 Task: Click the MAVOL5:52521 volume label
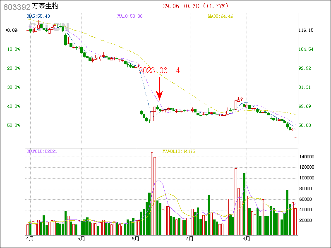pos(42,151)
